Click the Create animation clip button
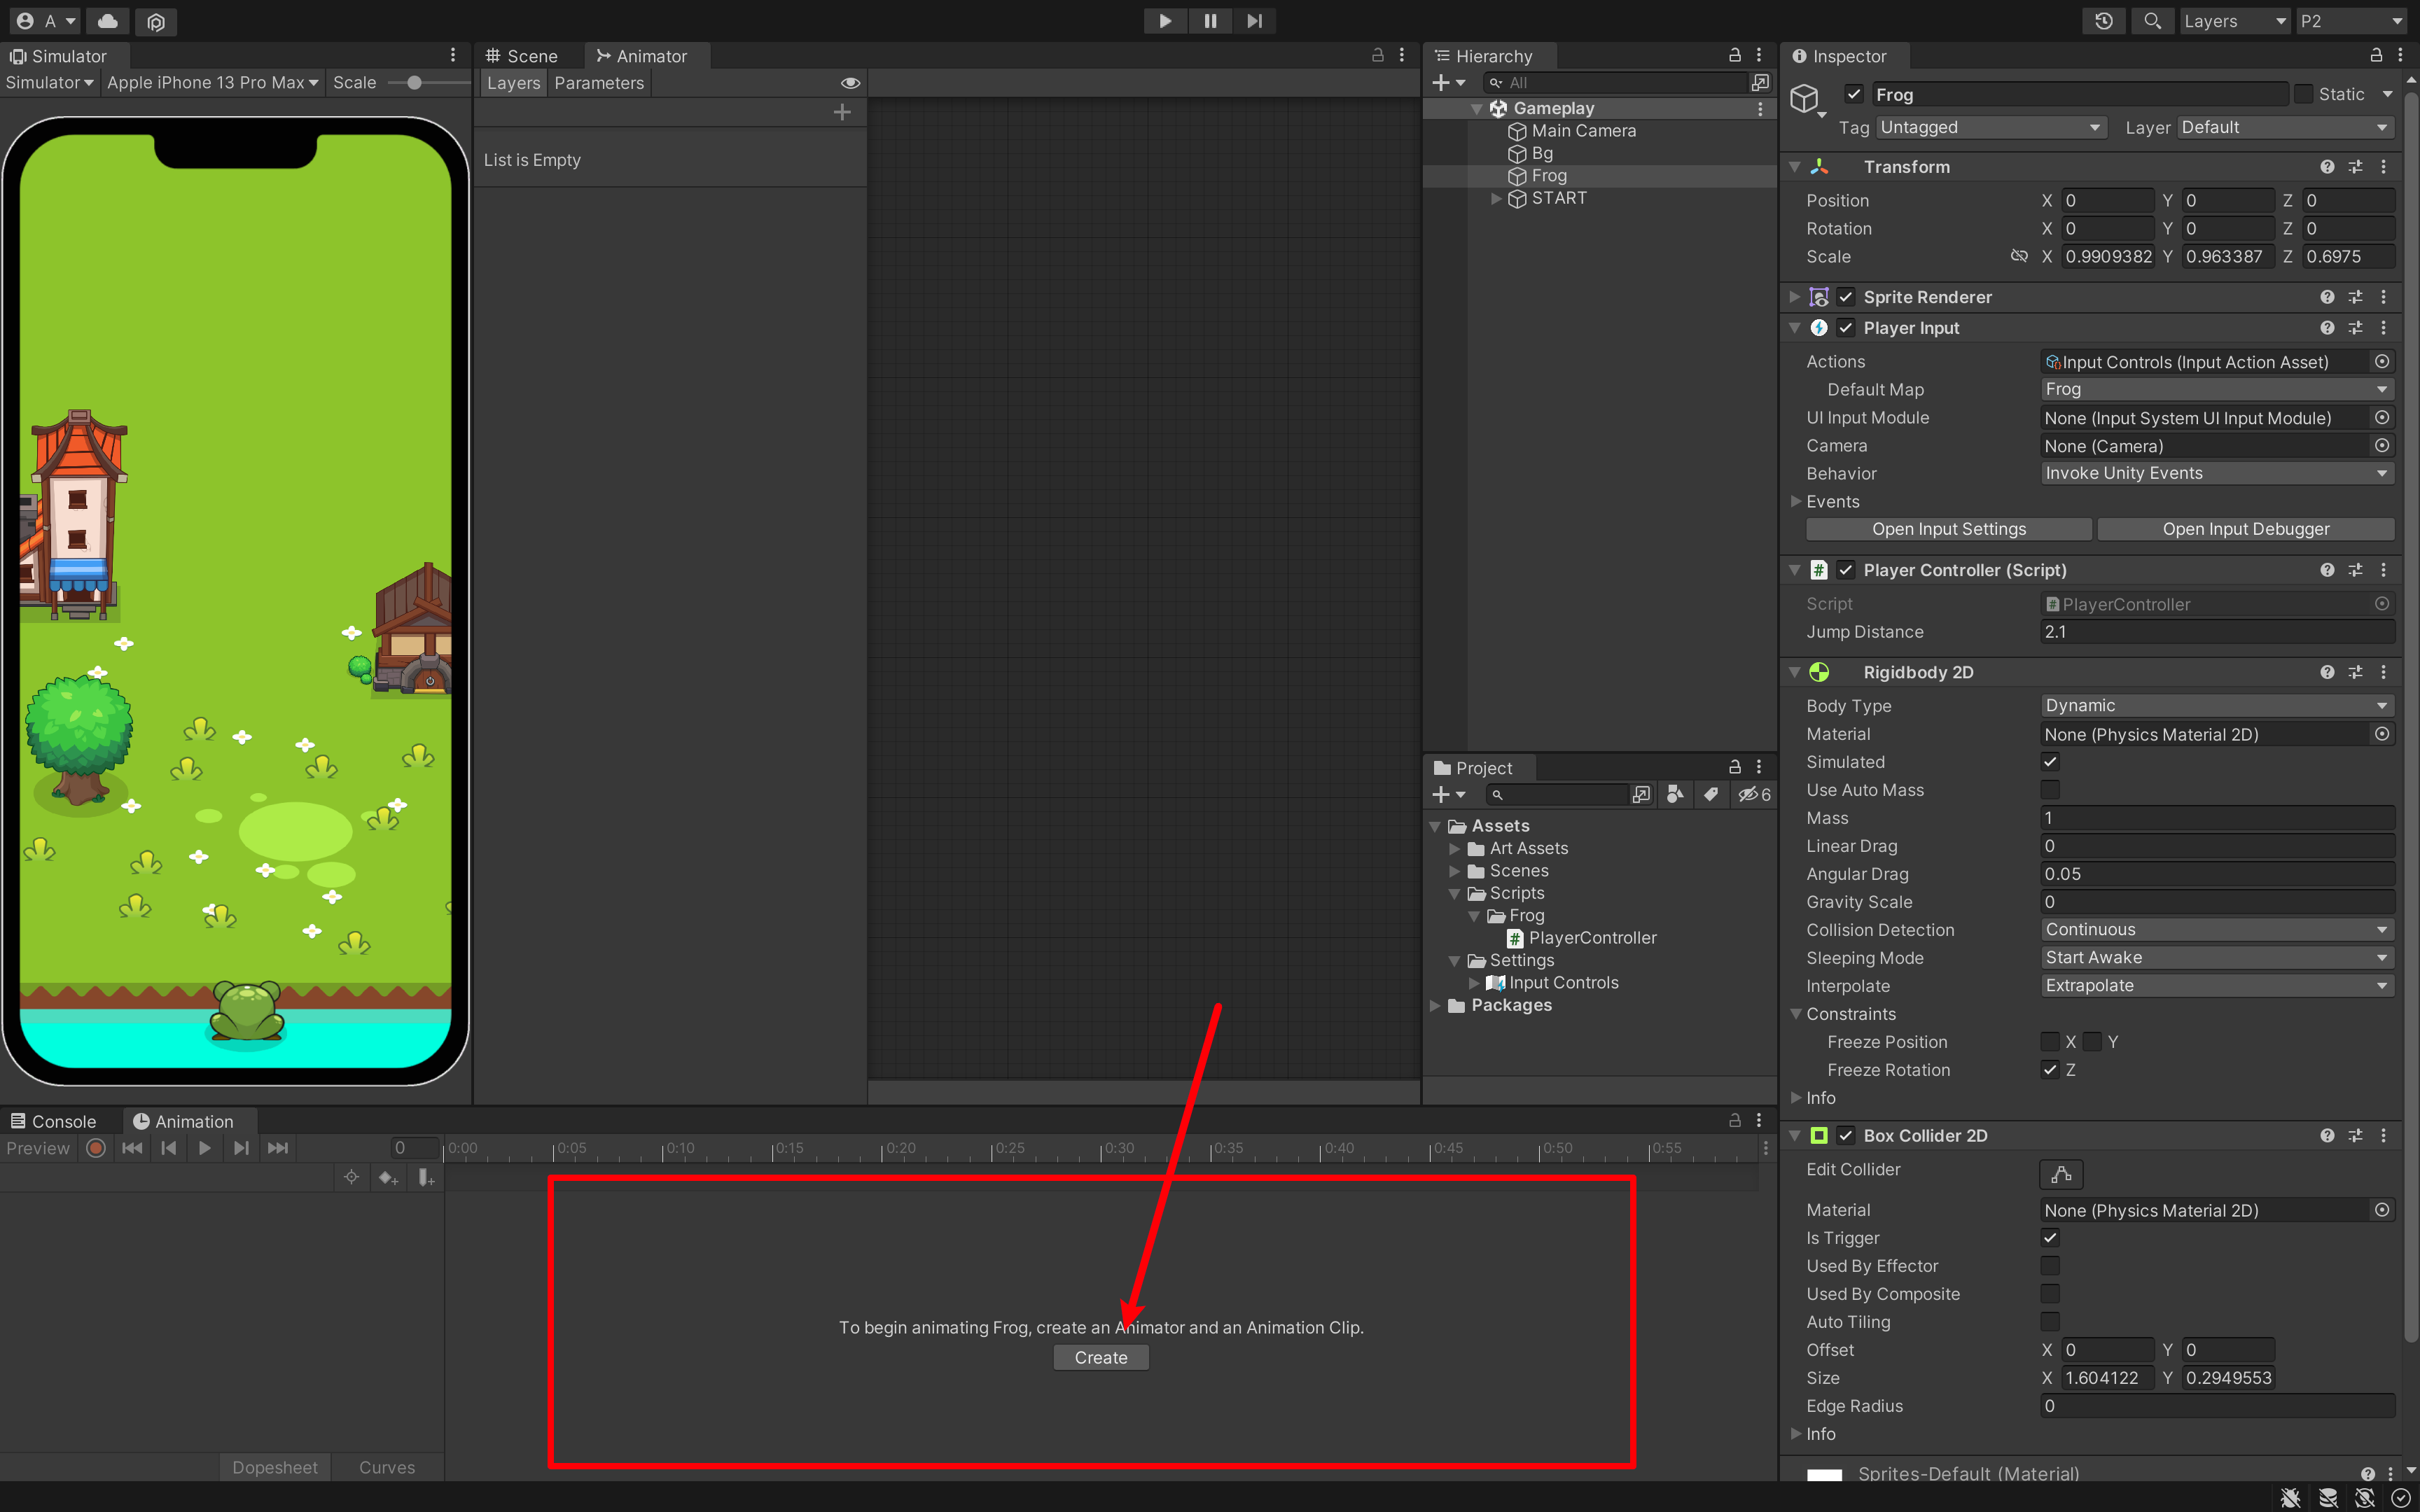The width and height of the screenshot is (2420, 1512). pyautogui.click(x=1100, y=1357)
